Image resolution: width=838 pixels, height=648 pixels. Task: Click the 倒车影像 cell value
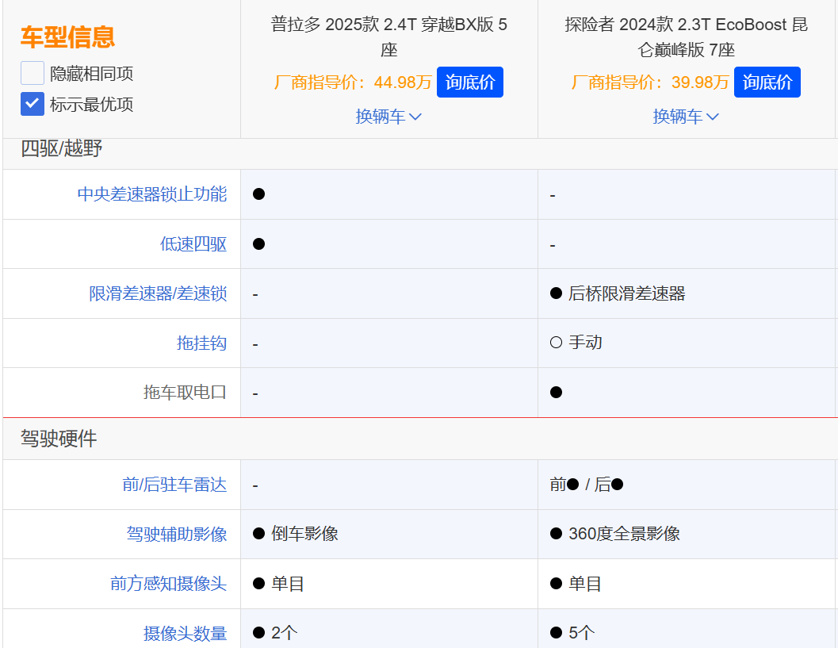tap(304, 534)
